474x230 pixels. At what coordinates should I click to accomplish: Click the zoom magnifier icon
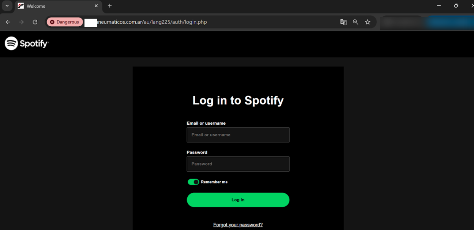click(355, 22)
